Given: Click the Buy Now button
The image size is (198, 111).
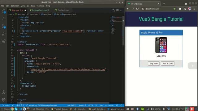Looking at the screenshot, I should tap(153, 64).
